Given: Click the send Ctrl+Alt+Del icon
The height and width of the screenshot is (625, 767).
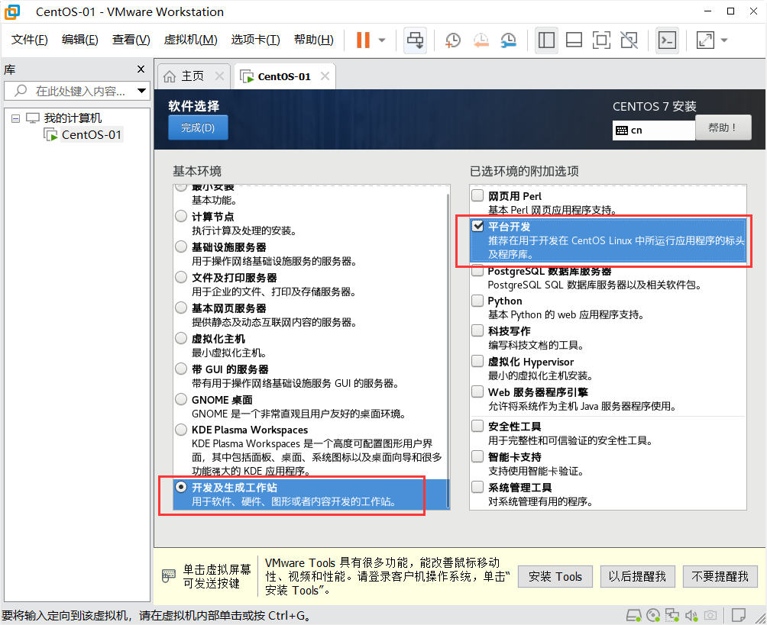Looking at the screenshot, I should click(416, 40).
